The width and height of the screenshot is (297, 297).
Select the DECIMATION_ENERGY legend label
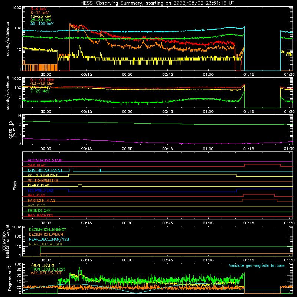(48, 229)
